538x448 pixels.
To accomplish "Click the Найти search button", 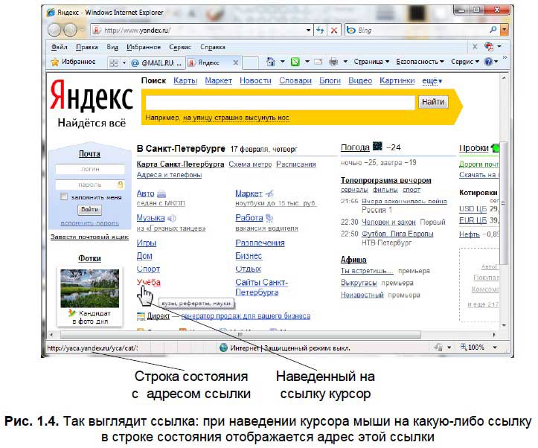I will (432, 102).
